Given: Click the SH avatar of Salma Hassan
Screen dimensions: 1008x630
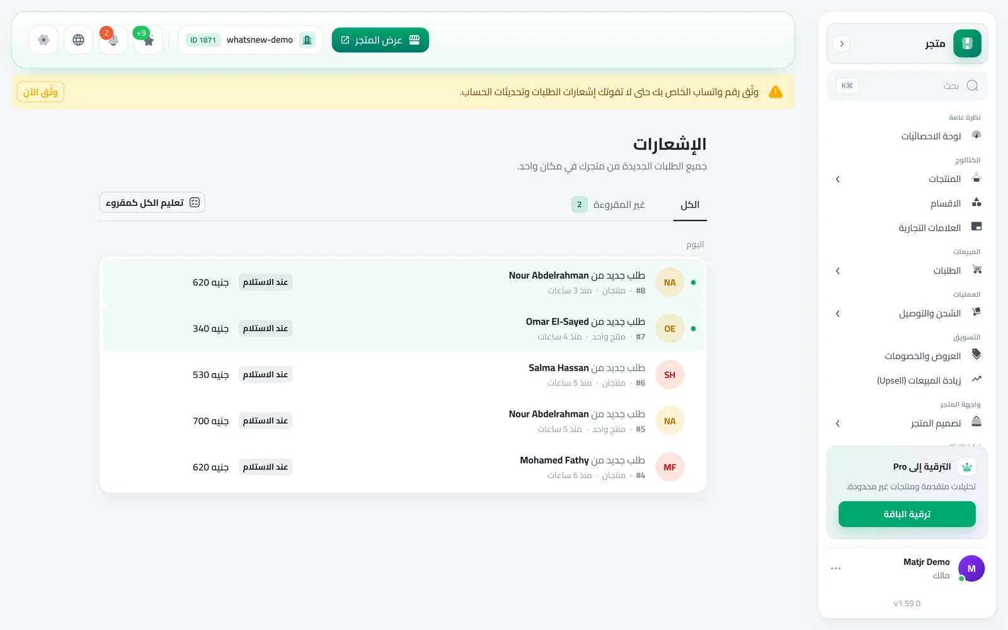Looking at the screenshot, I should [x=670, y=375].
